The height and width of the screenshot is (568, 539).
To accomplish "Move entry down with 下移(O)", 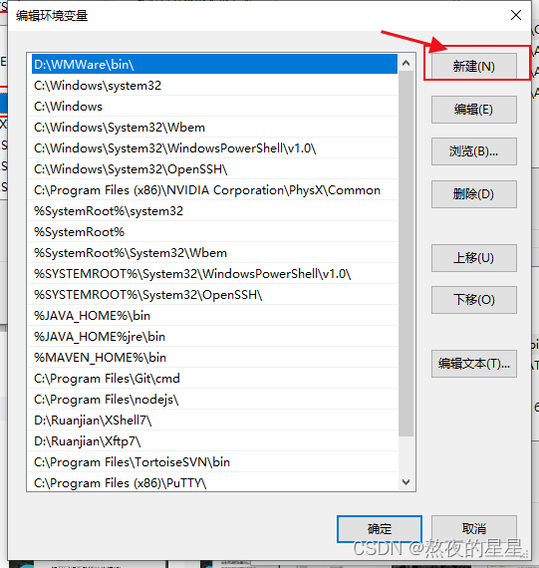I will pyautogui.click(x=474, y=300).
